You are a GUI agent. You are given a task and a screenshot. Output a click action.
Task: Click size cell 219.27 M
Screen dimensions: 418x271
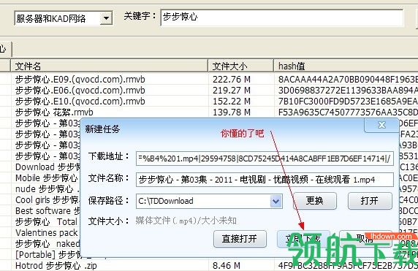[x=232, y=91]
